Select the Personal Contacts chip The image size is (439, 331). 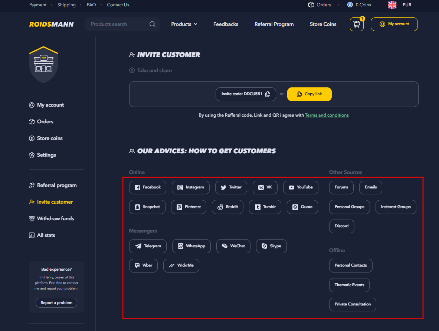click(x=351, y=265)
